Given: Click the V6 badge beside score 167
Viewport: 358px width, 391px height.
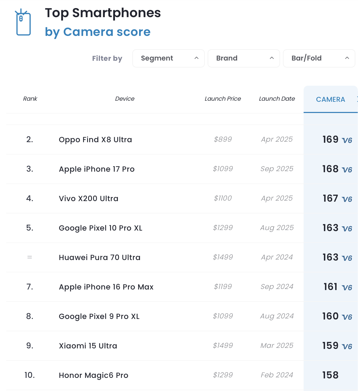Looking at the screenshot, I should [x=347, y=199].
